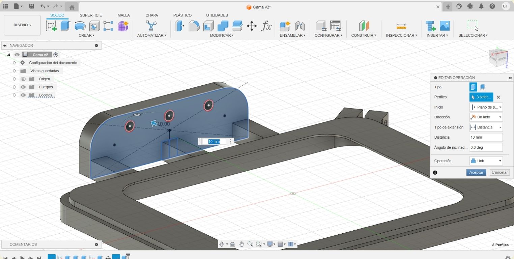Open job status clock icon
514x259 pixels.
point(470,6)
